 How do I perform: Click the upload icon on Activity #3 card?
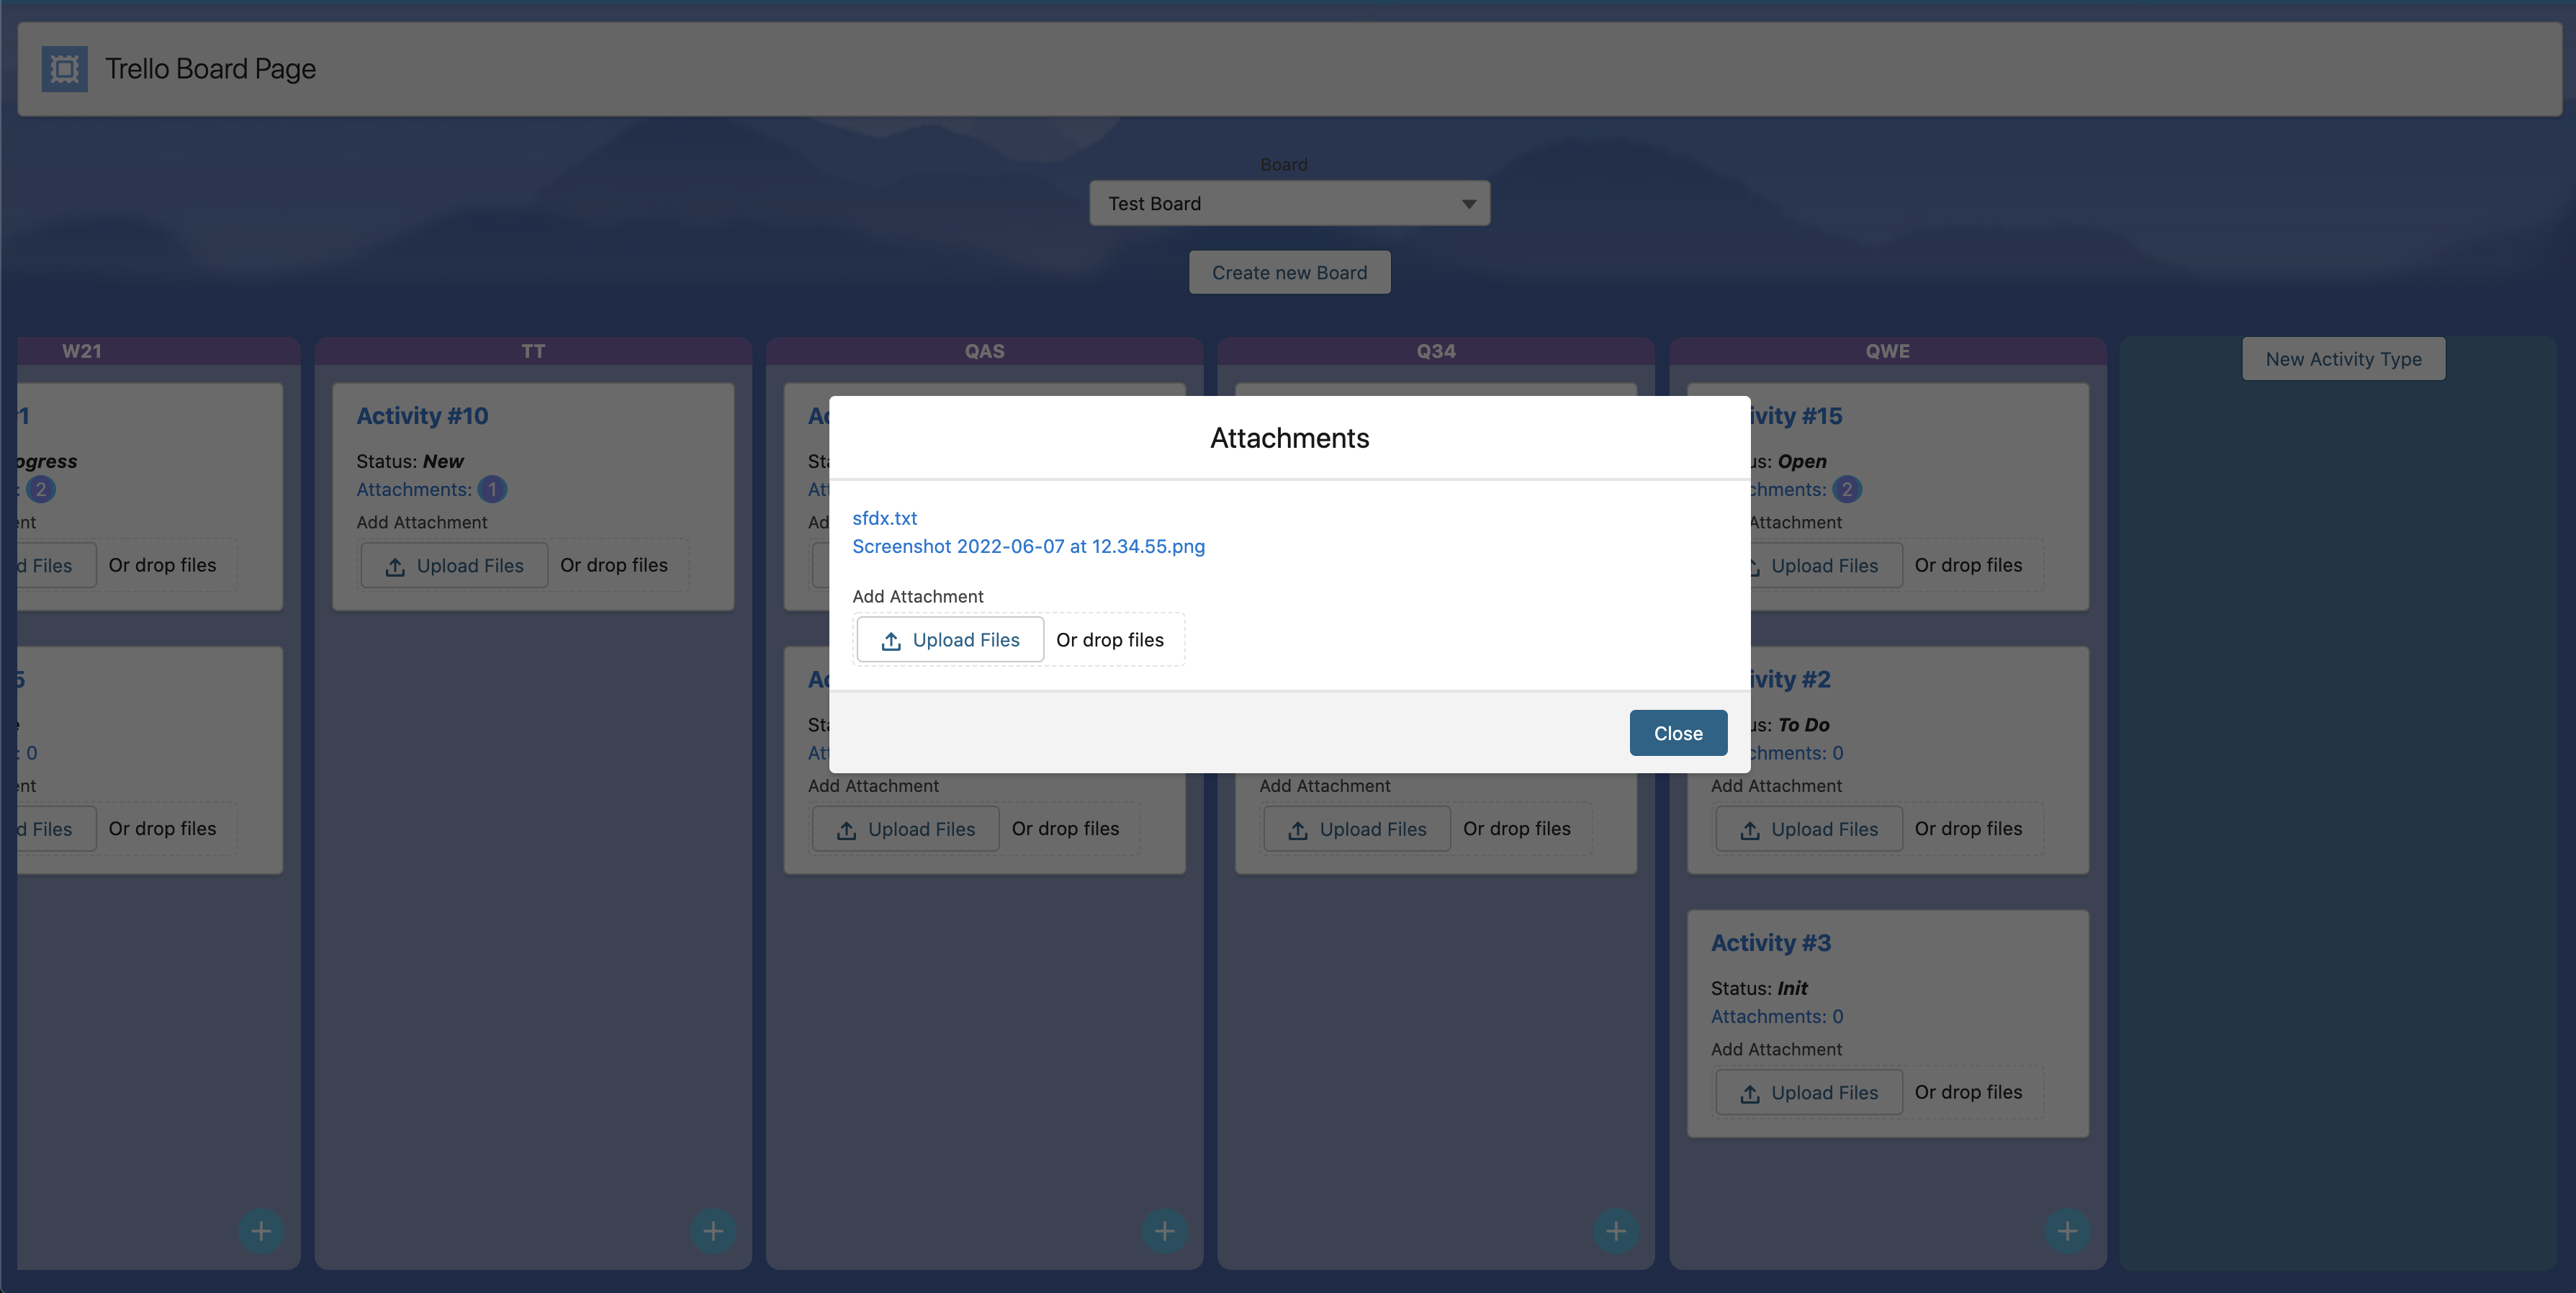click(1750, 1091)
